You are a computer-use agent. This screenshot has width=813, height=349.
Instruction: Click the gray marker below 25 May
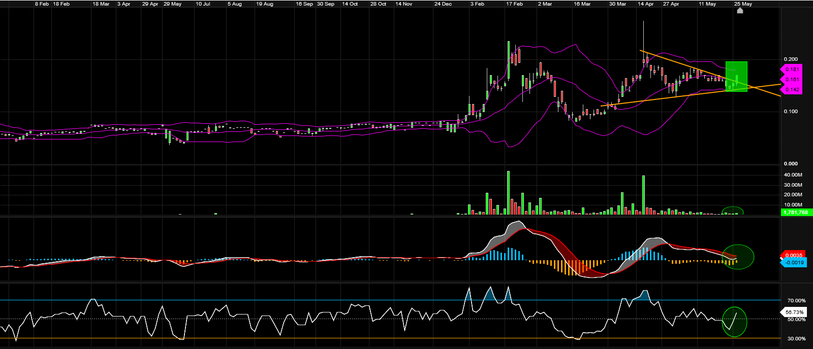click(740, 10)
